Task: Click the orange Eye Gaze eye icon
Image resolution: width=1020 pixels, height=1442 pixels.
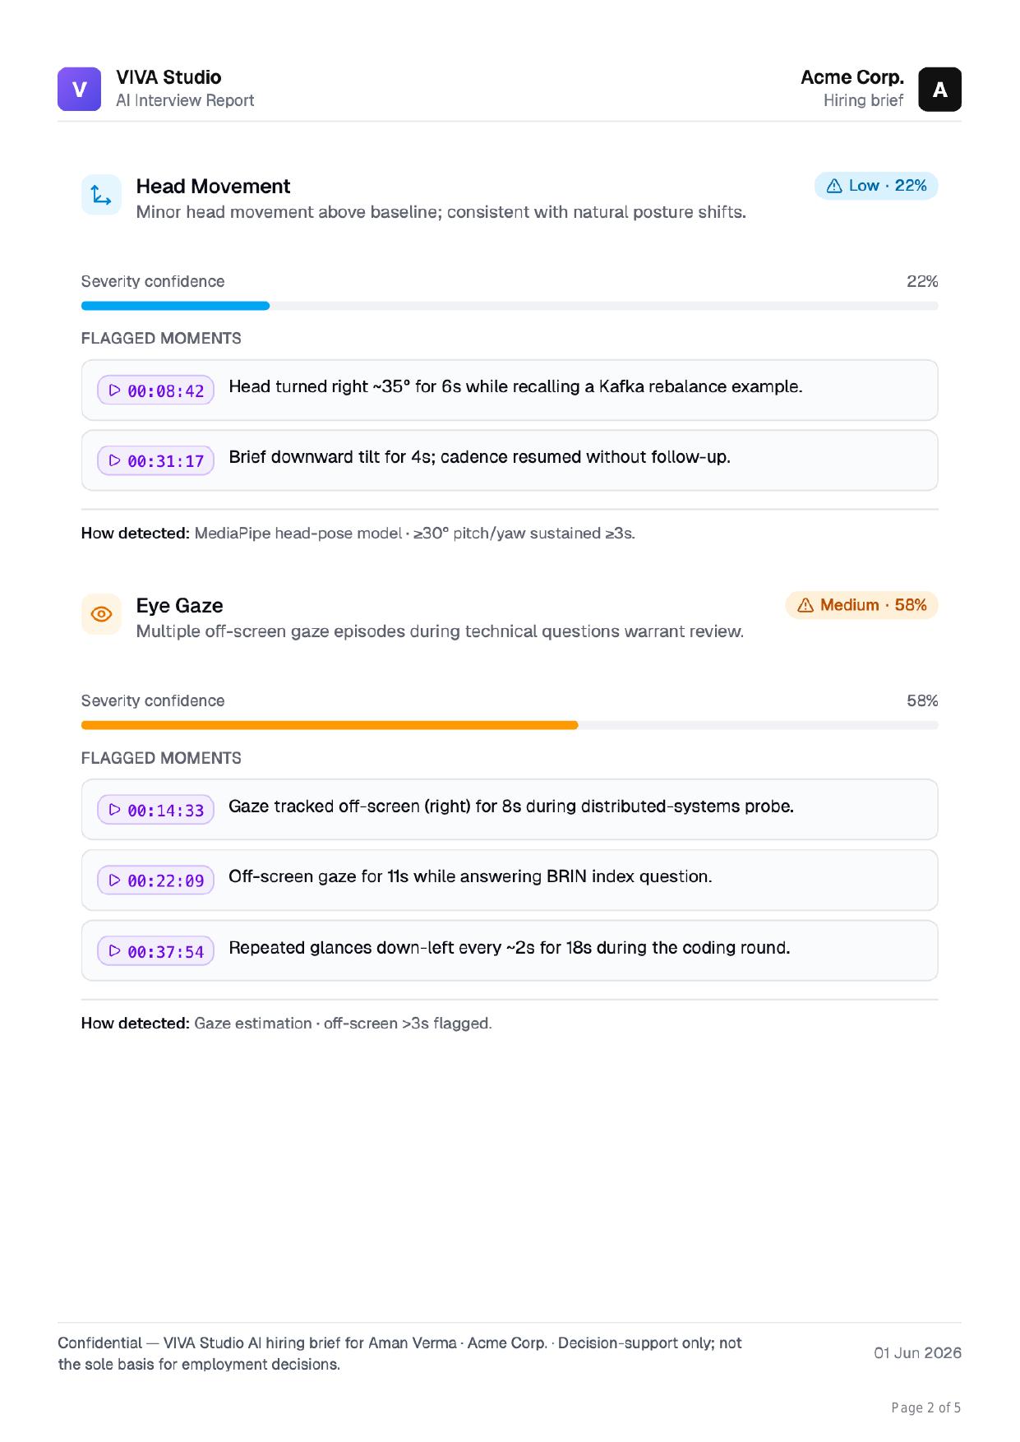Action: click(x=101, y=614)
